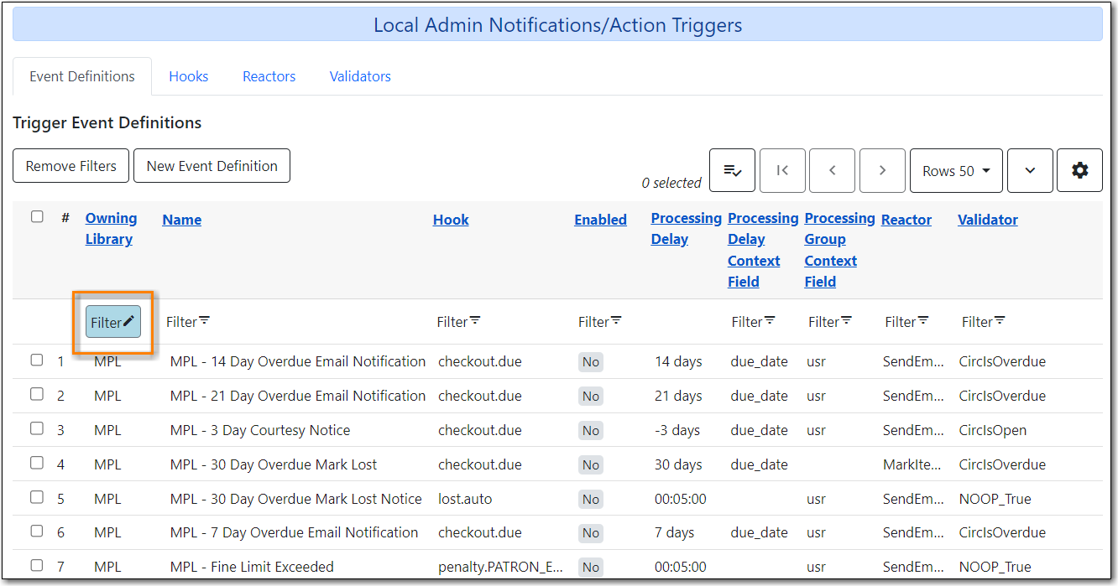1118x586 pixels.
Task: Sort the grid by the Name column
Action: [181, 219]
